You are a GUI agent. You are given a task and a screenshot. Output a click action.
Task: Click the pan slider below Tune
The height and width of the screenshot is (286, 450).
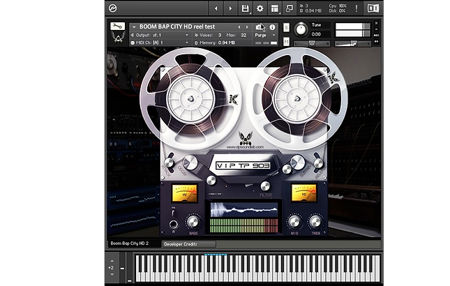coord(312,43)
